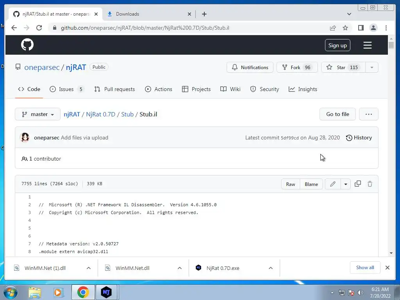Open the oneparsec owner link

tap(42, 67)
